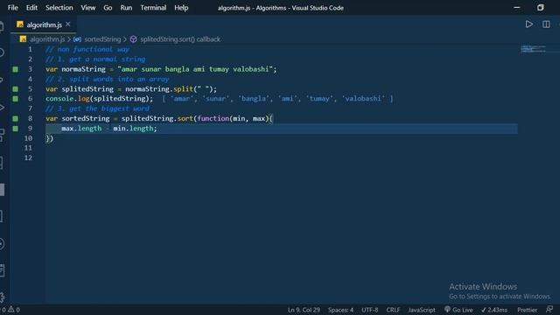Click the algorithm.js breadcrumb
Image resolution: width=560 pixels, height=315 pixels.
click(x=47, y=39)
